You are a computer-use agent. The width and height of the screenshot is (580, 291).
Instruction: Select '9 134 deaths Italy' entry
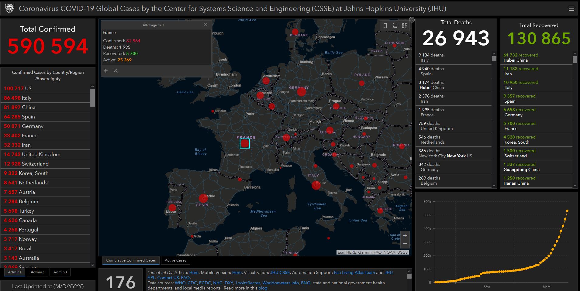453,58
